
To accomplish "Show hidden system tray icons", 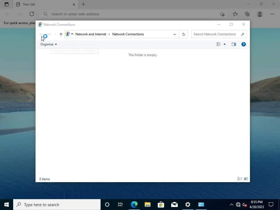I will click(231, 205).
